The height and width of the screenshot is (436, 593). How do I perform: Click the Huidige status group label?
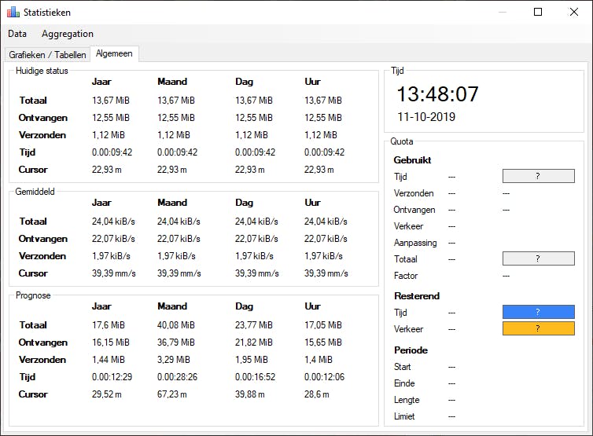coord(42,71)
